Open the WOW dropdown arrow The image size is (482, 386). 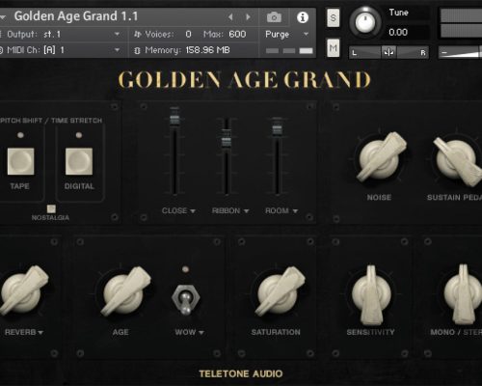201,333
